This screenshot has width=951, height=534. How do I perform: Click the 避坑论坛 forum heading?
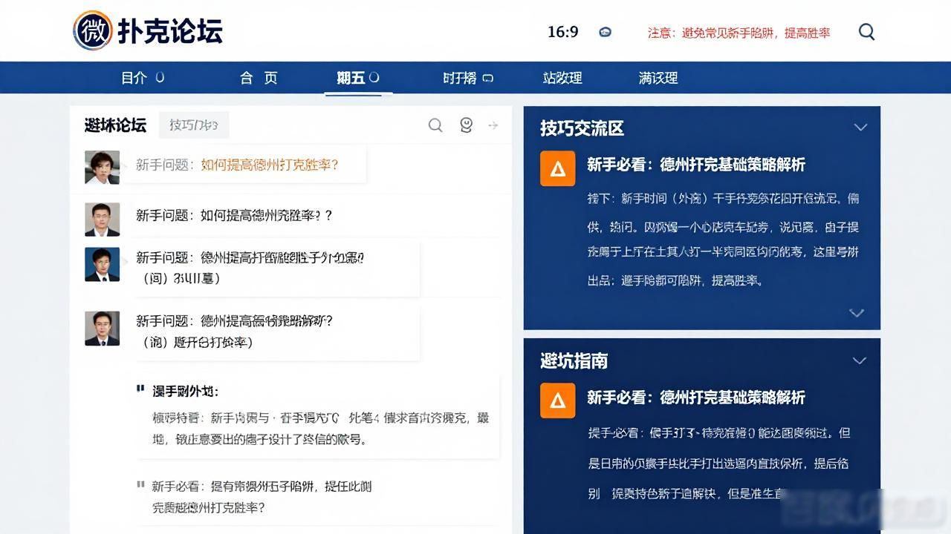(115, 125)
